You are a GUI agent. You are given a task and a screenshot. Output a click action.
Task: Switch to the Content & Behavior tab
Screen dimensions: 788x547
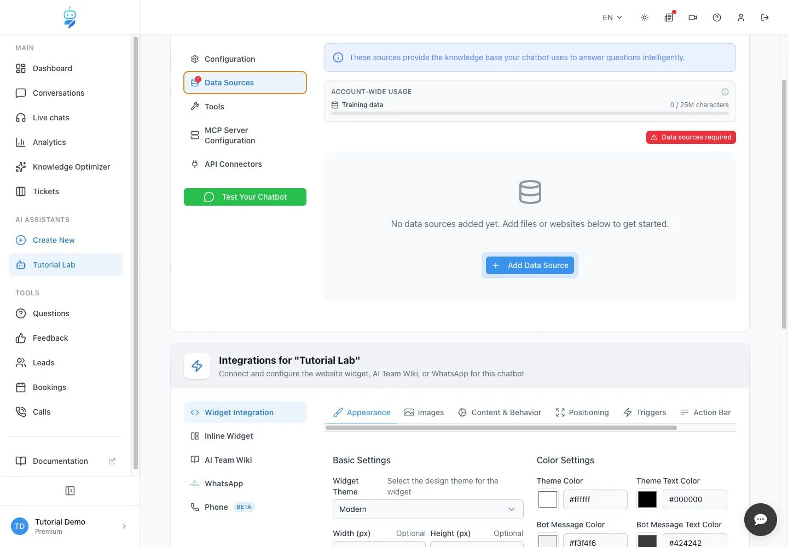tap(500, 412)
